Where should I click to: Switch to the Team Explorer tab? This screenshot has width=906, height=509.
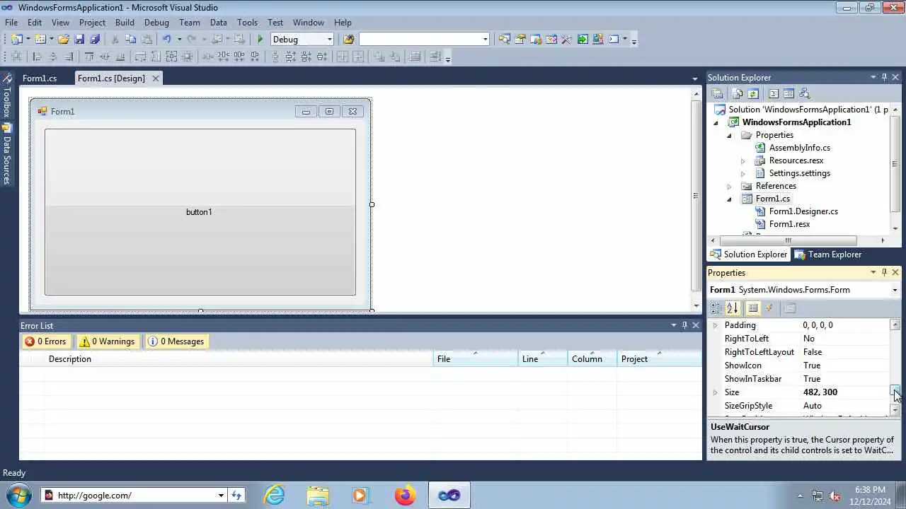click(x=827, y=255)
